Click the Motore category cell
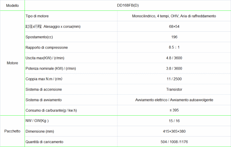Image resolution: width=231 pixels, height=147 pixels. [12, 63]
